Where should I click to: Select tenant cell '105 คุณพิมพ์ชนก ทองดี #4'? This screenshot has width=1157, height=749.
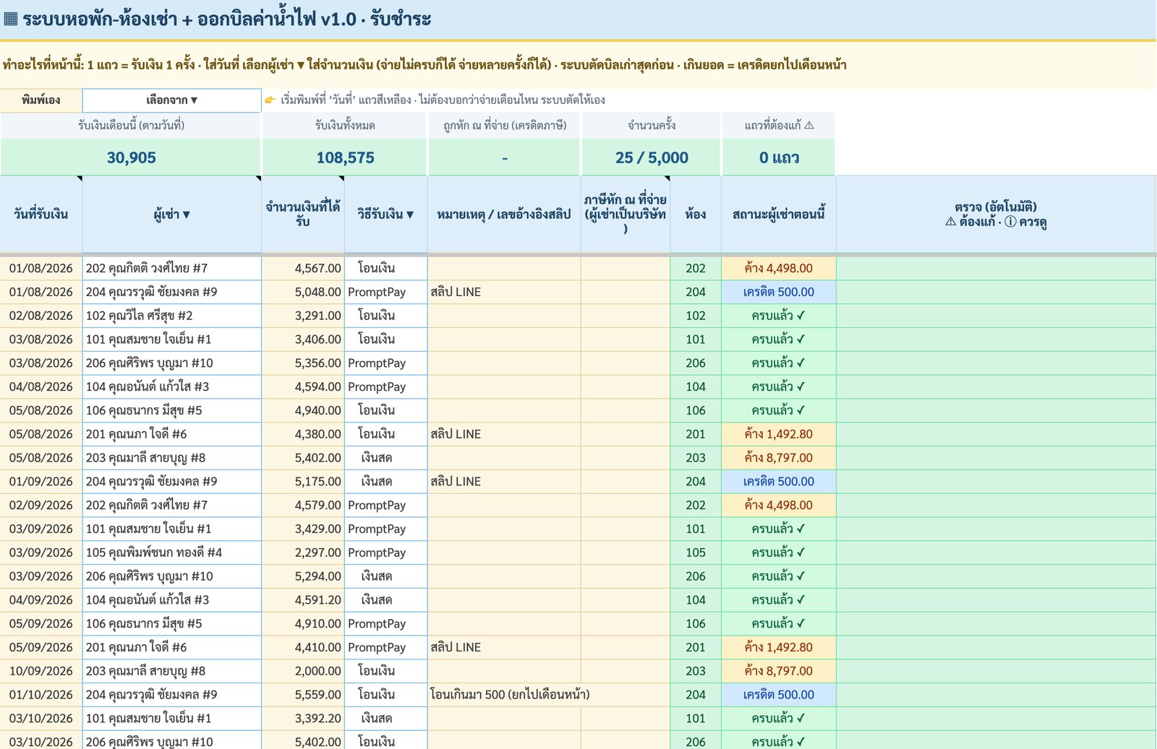click(172, 553)
